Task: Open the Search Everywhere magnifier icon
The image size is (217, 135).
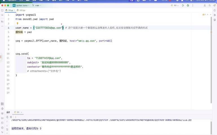Action: [210, 6]
